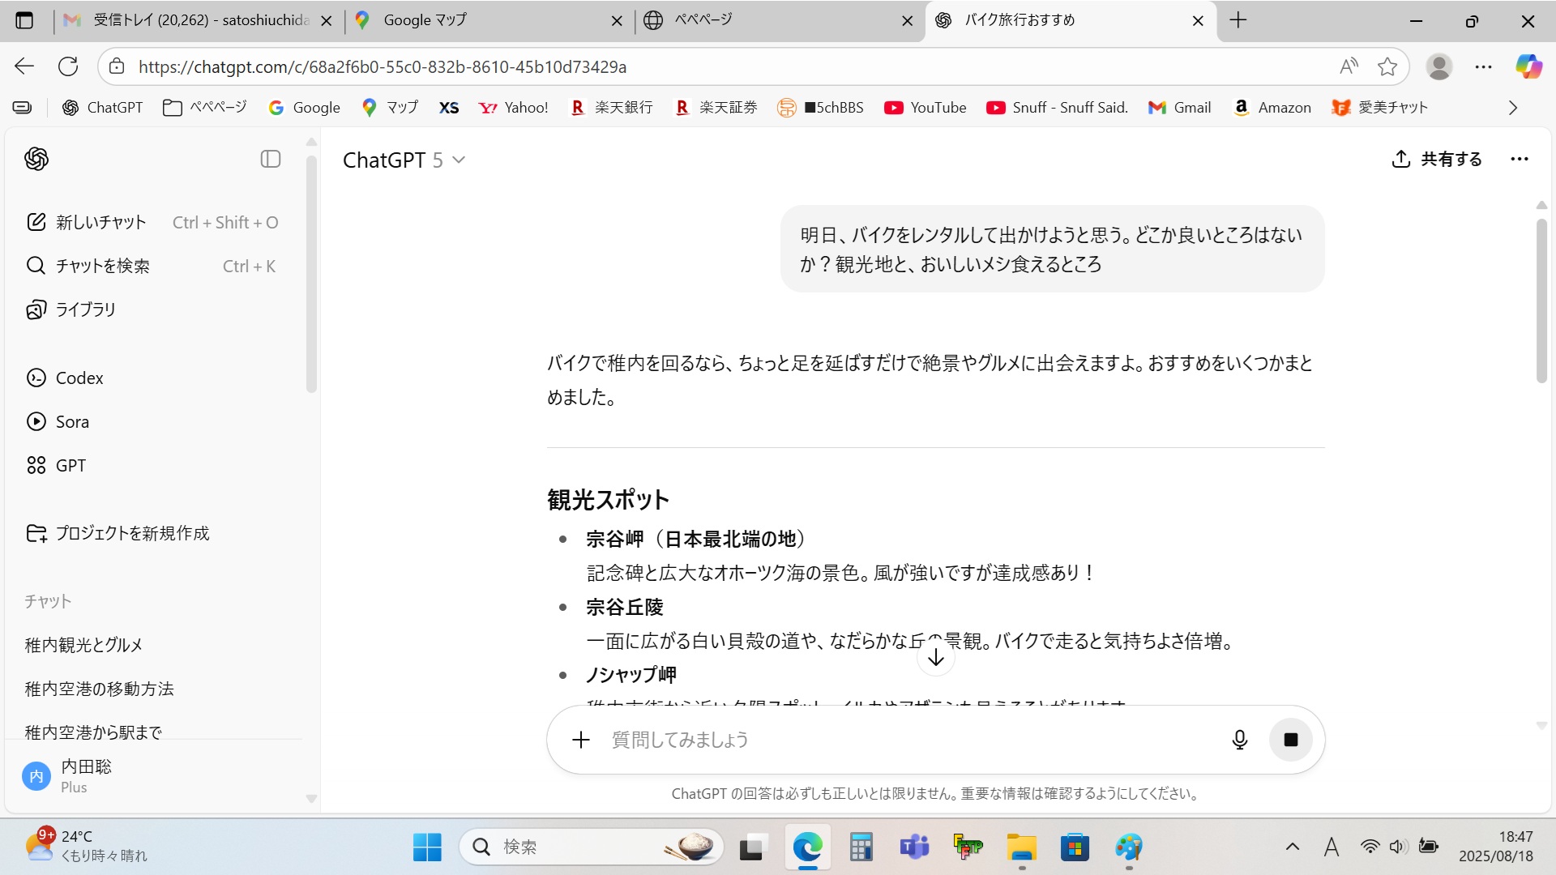1556x875 pixels.
Task: Jump to bottom with the down-arrow button
Action: 936,657
